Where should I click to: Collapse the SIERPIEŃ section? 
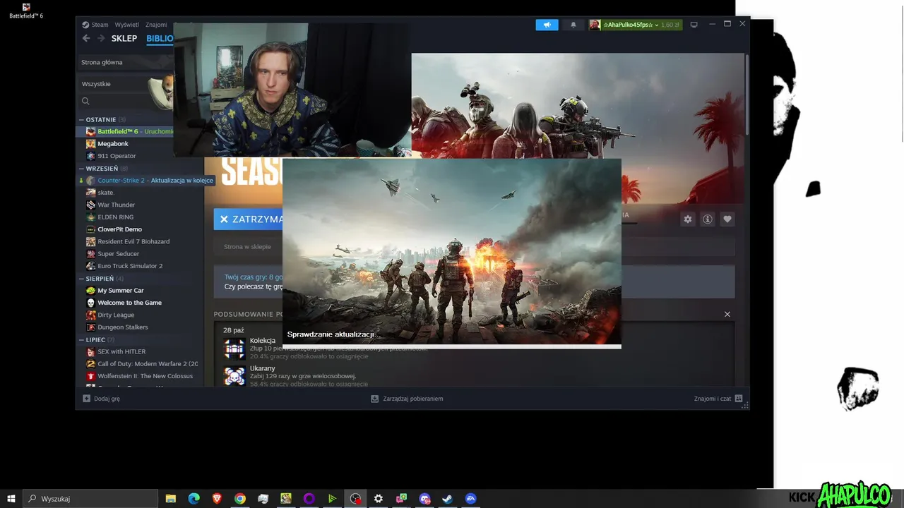(102, 279)
